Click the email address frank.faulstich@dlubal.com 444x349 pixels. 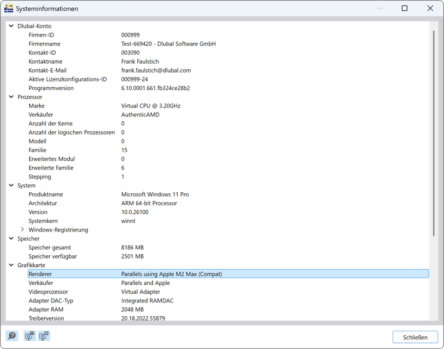click(156, 70)
